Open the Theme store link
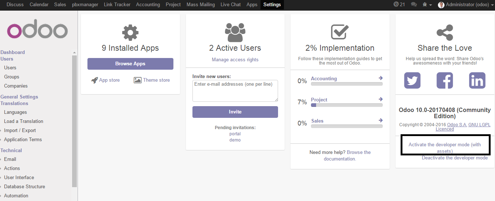495x201 pixels. [x=156, y=80]
